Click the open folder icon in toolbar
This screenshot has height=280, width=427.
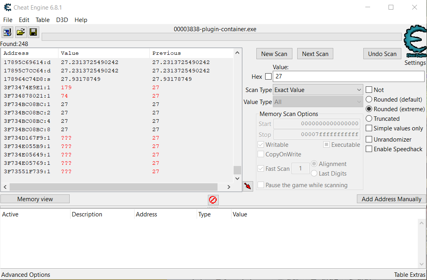[20, 32]
